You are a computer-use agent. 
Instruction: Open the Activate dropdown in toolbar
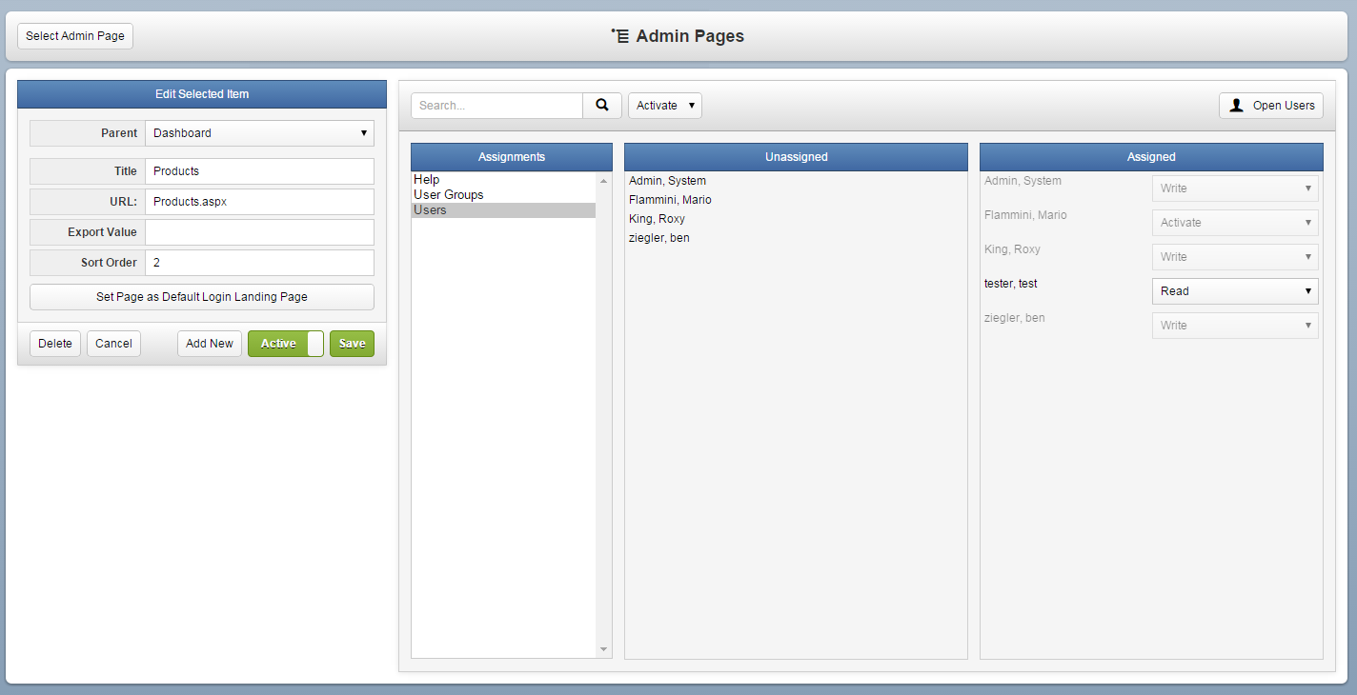tap(665, 106)
